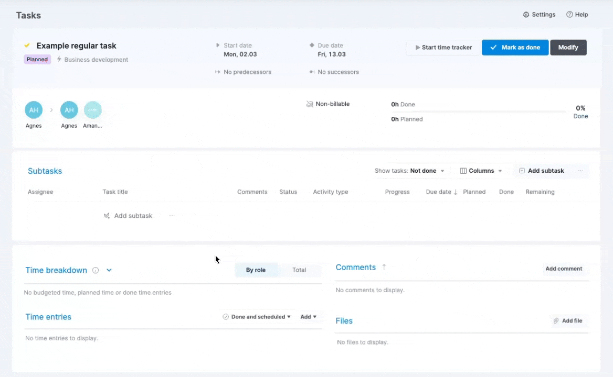Open Settings gear icon
Viewport: 613px width, 377px height.
[526, 15]
